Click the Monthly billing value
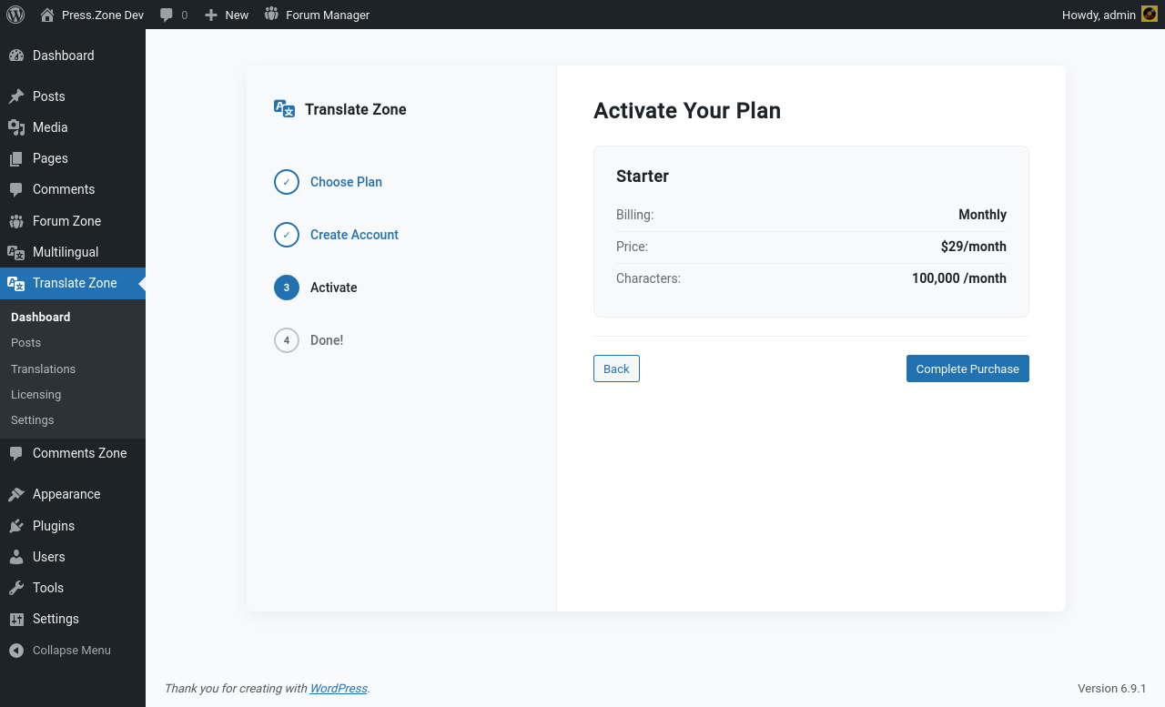This screenshot has height=707, width=1165. coord(982,215)
